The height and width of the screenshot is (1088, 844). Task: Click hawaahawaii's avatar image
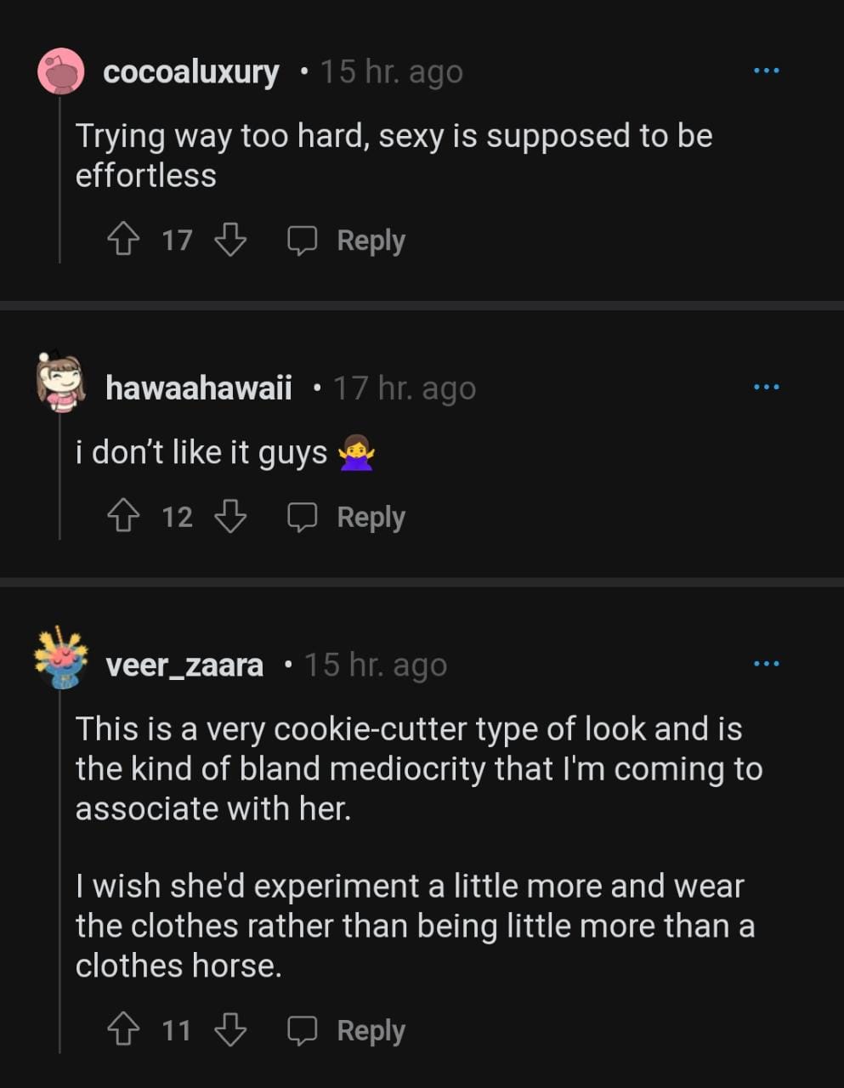pos(60,381)
